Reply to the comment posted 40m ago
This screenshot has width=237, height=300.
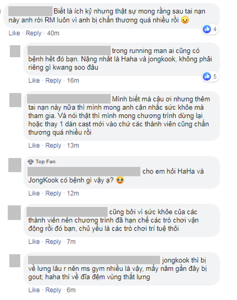point(34,33)
